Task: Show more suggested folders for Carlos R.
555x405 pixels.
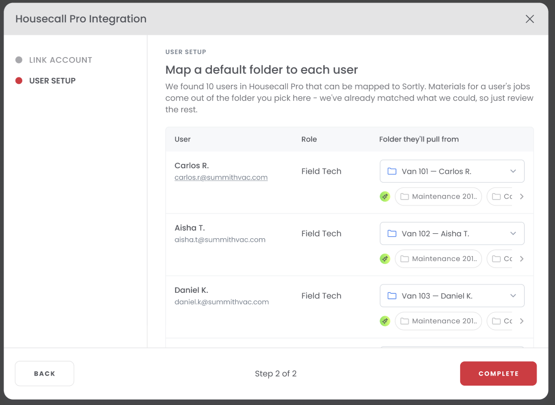Action: (x=521, y=197)
